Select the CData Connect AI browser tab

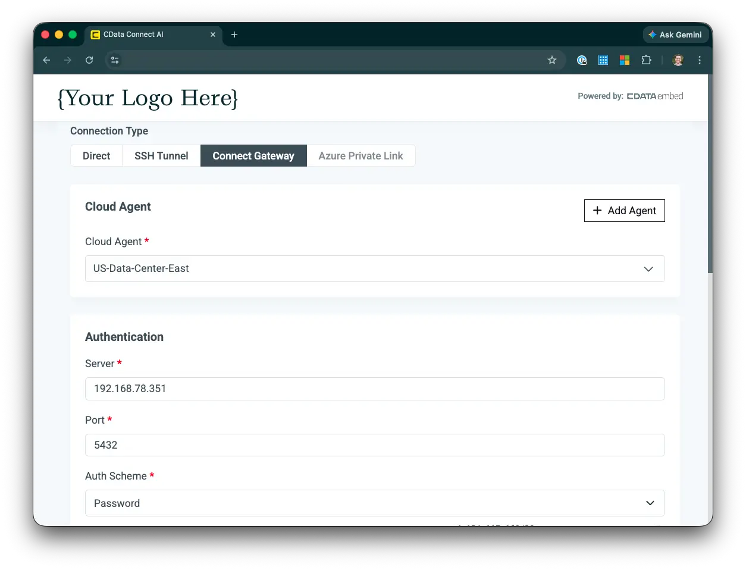pyautogui.click(x=153, y=35)
